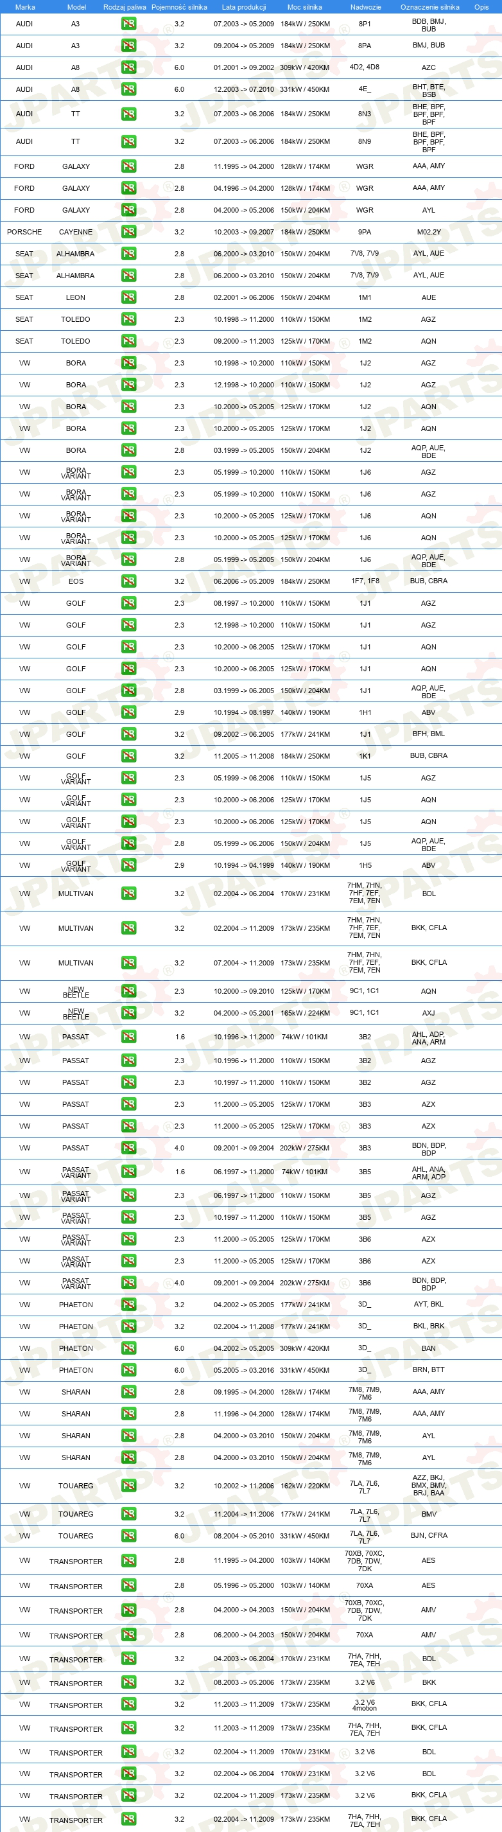This screenshot has width=502, height=1832.
Task: Click fuel icon in VW Bora 2.8 1J2 row
Action: (128, 450)
